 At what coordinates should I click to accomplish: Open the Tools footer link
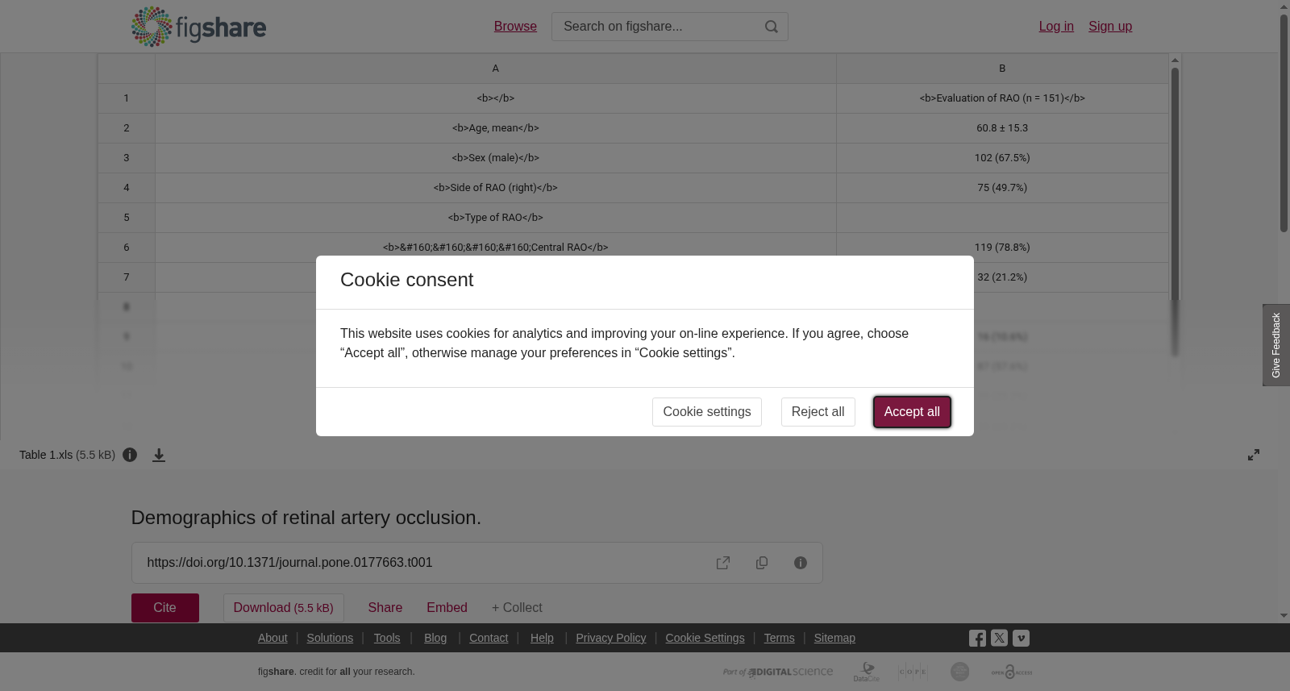pos(387,638)
